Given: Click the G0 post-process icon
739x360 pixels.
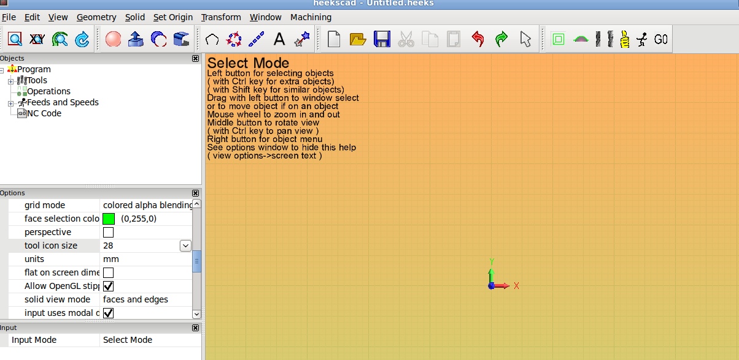Looking at the screenshot, I should (x=661, y=40).
